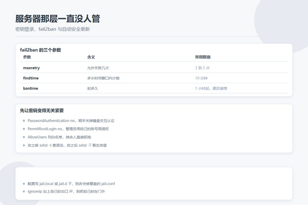Click the cell 允许失败几次
The width and height of the screenshot is (308, 205).
point(98,68)
